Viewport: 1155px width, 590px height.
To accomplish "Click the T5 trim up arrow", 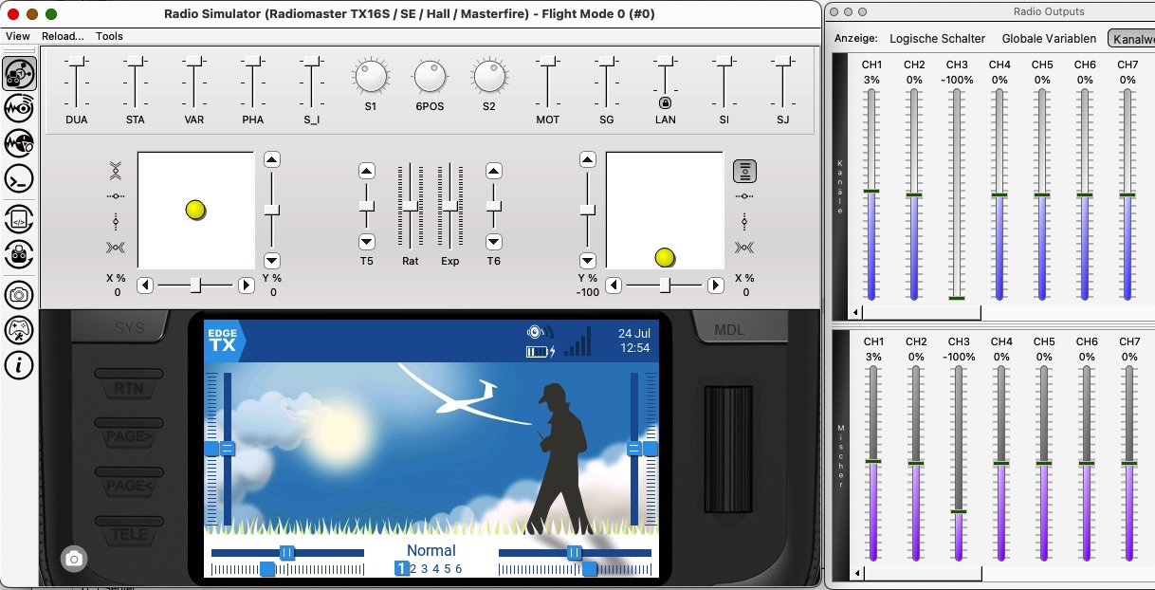I will pos(367,171).
